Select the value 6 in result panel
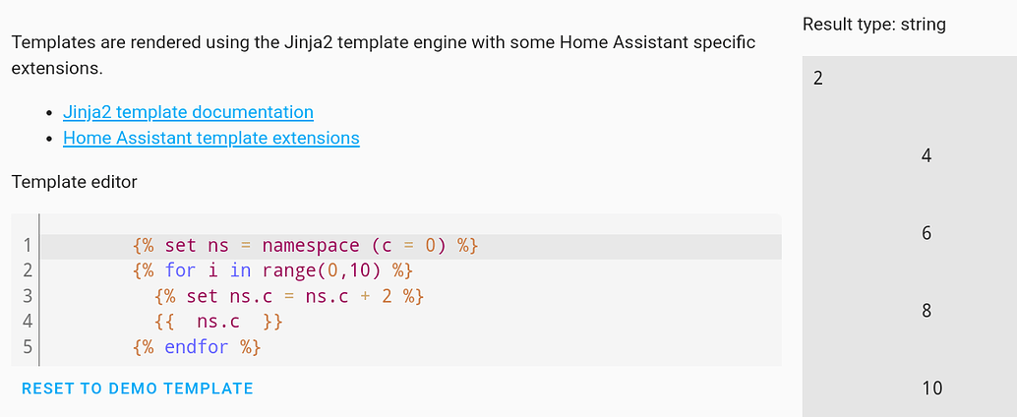 [x=927, y=233]
